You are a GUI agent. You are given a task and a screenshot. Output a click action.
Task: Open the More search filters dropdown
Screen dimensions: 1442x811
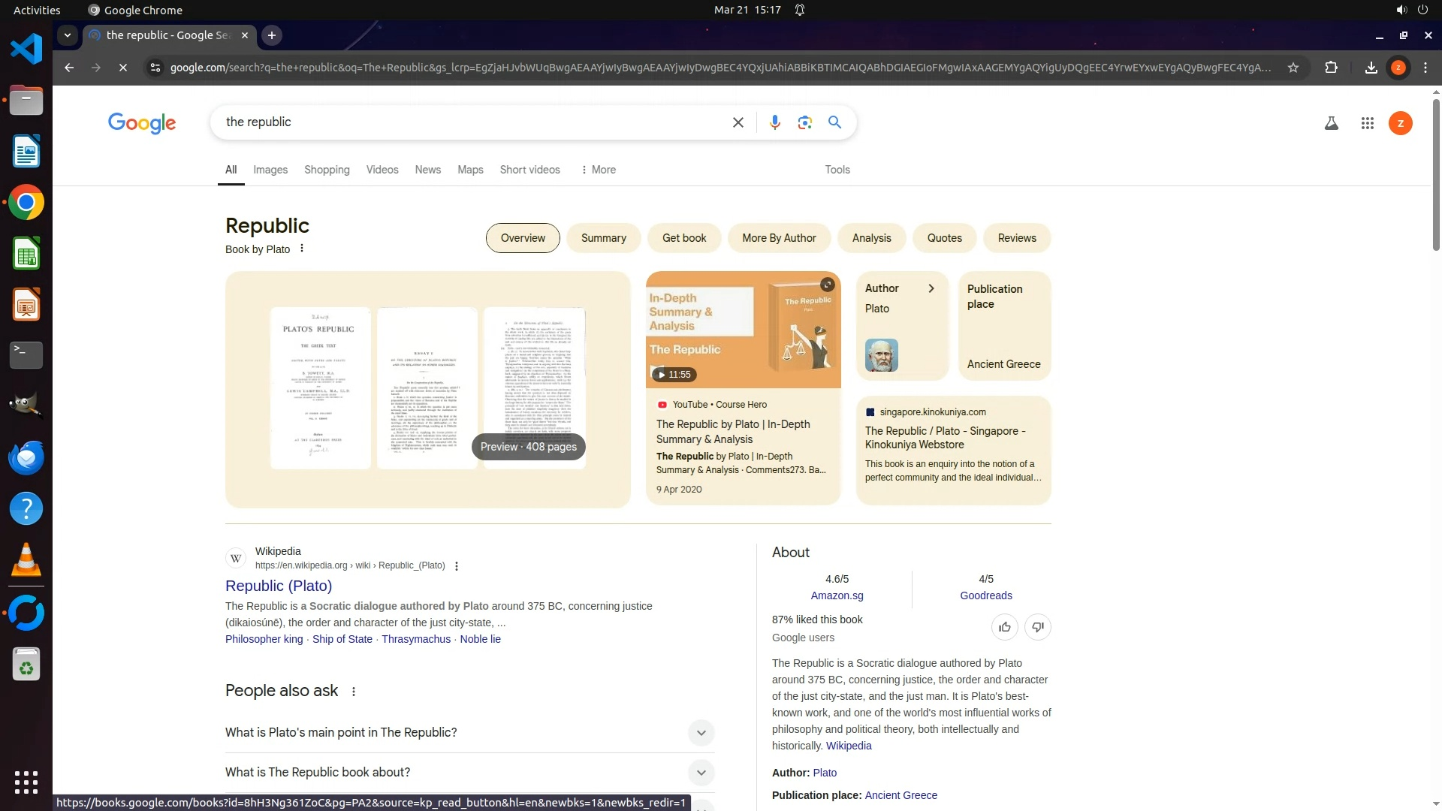click(x=598, y=170)
